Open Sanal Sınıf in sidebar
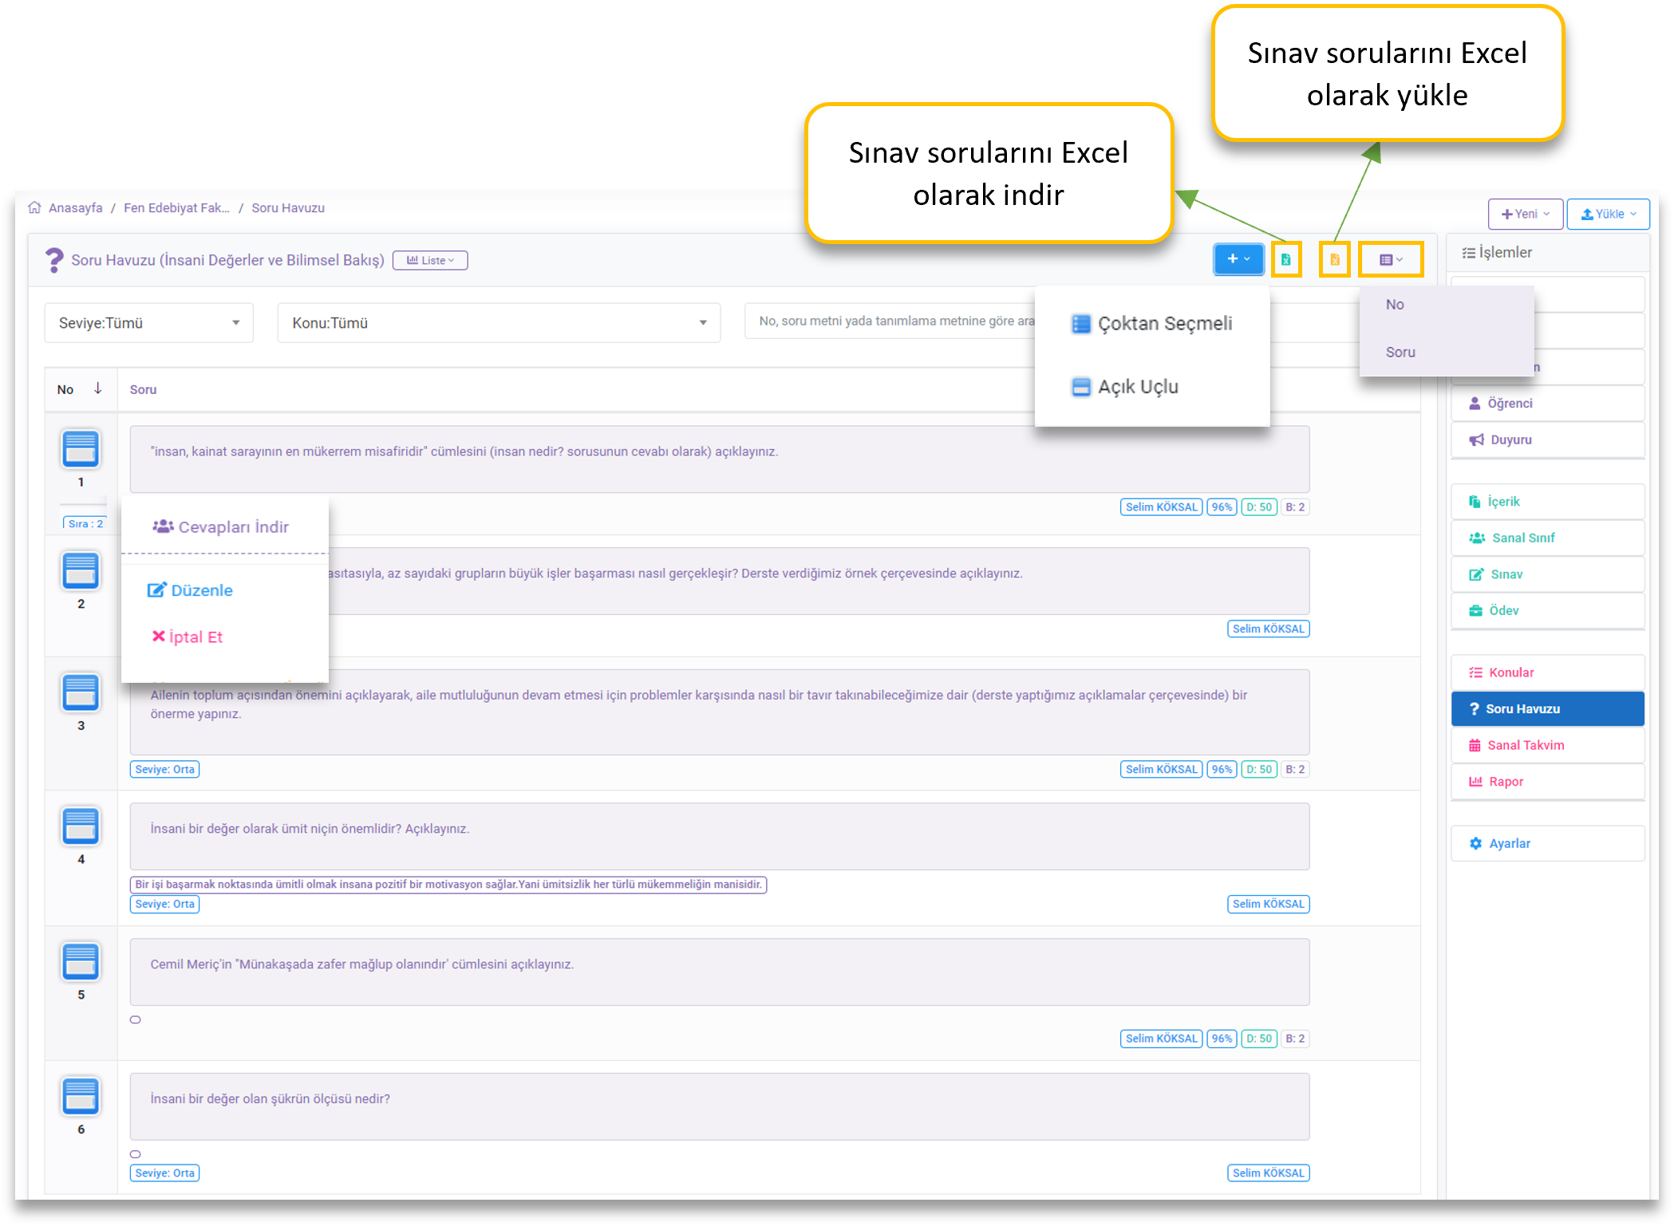 [1522, 538]
